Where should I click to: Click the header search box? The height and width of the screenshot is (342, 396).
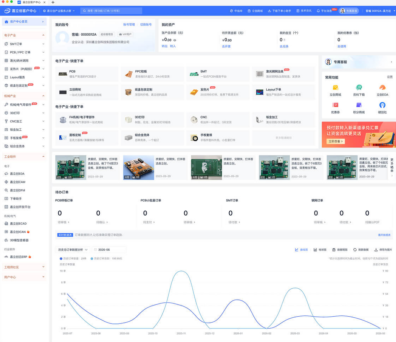pyautogui.click(x=111, y=11)
